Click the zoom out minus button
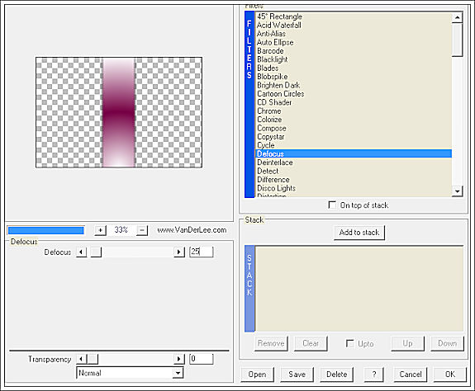Image resolution: width=475 pixels, height=391 pixels. (142, 230)
